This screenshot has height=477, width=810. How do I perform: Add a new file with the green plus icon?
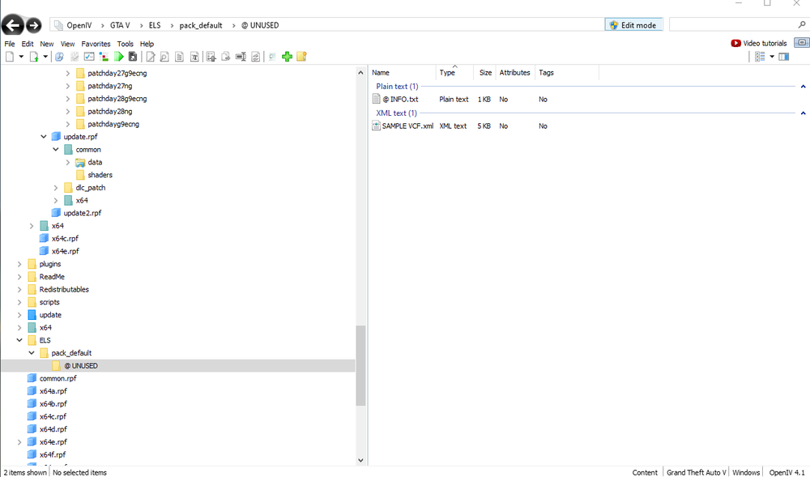click(x=288, y=56)
